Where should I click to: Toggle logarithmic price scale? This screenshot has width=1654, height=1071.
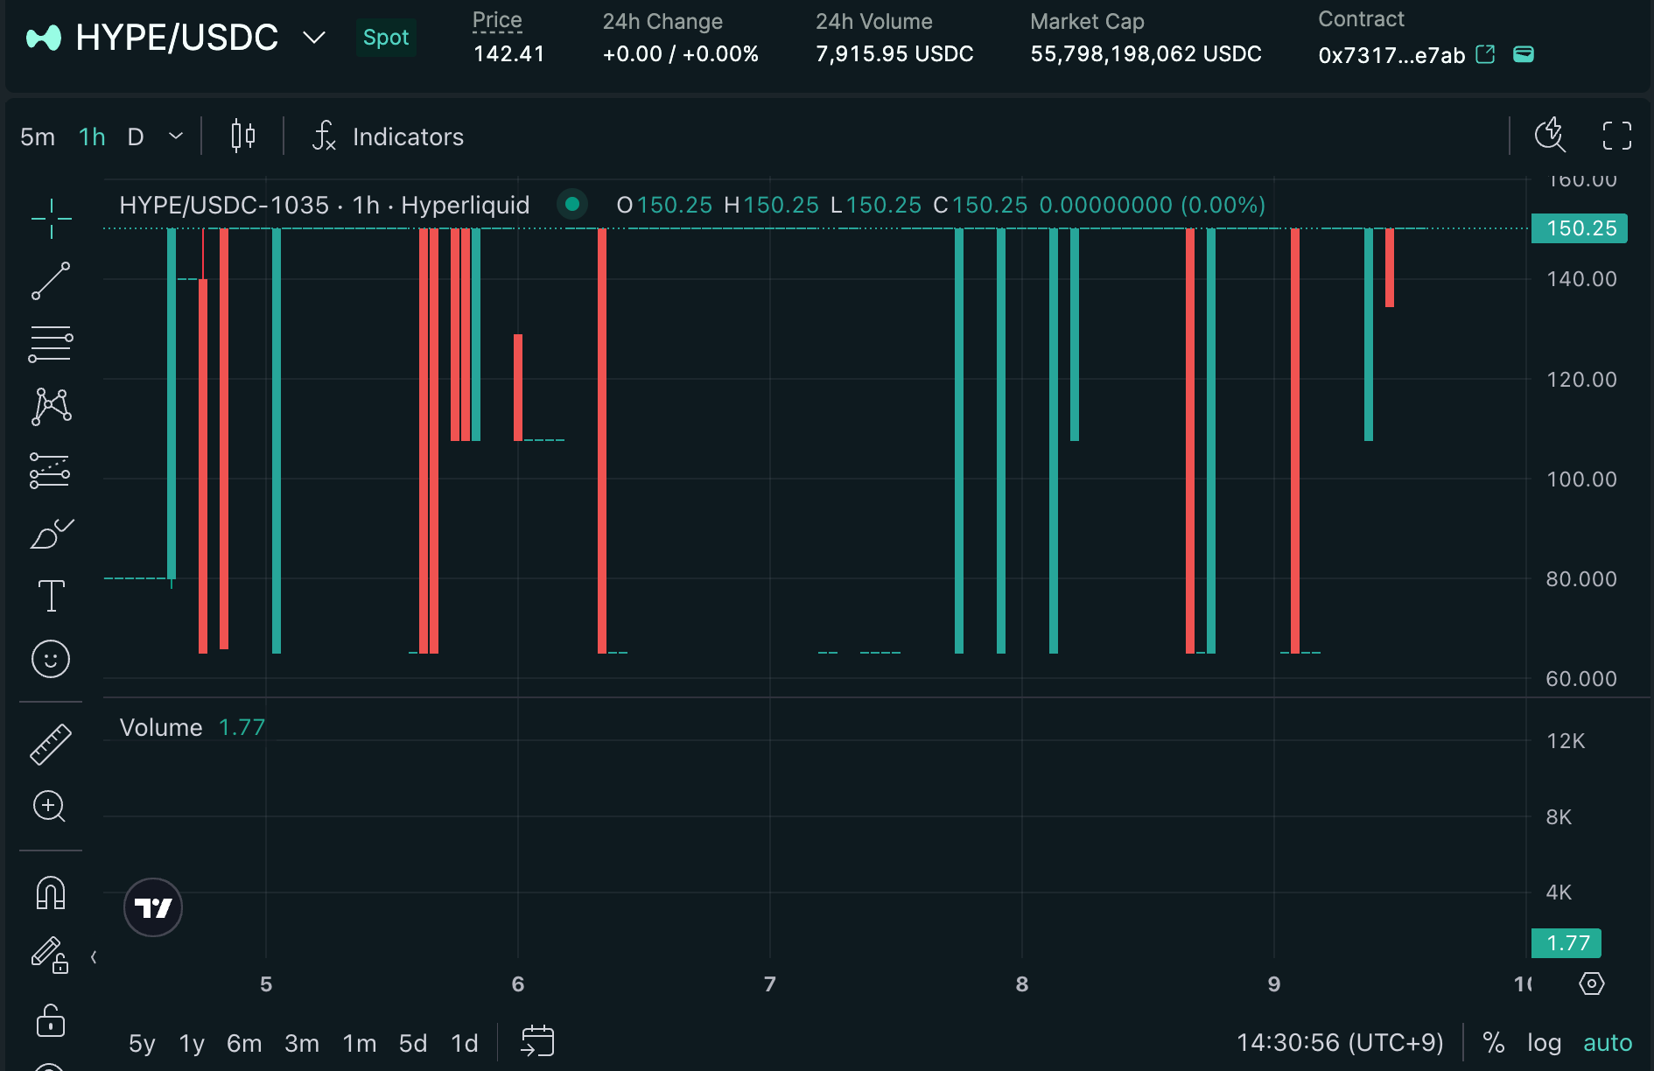[1544, 1042]
